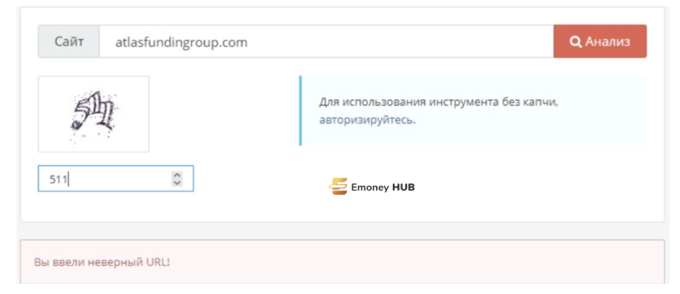Click text Для использования инструмента без капчи
The height and width of the screenshot is (294, 680).
point(439,102)
